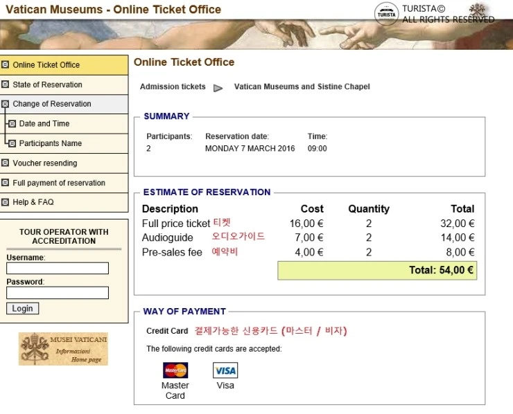The width and height of the screenshot is (513, 414).
Task: Open Voucher resending page
Action: (x=64, y=163)
